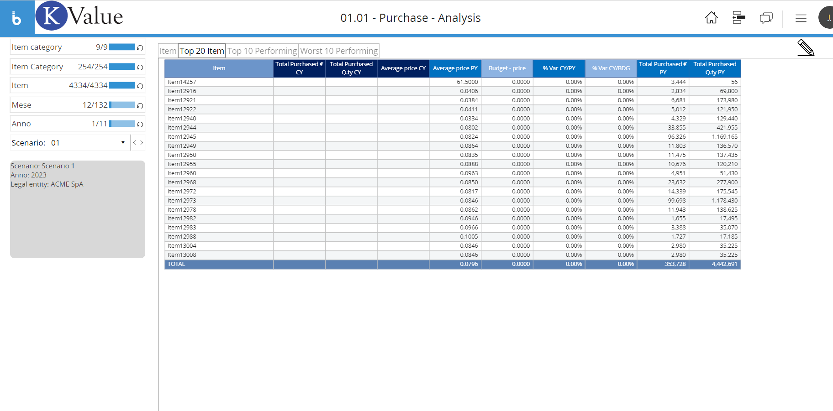Click the Total Purchased Q.ty PY header
This screenshot has width=833, height=411.
point(715,68)
